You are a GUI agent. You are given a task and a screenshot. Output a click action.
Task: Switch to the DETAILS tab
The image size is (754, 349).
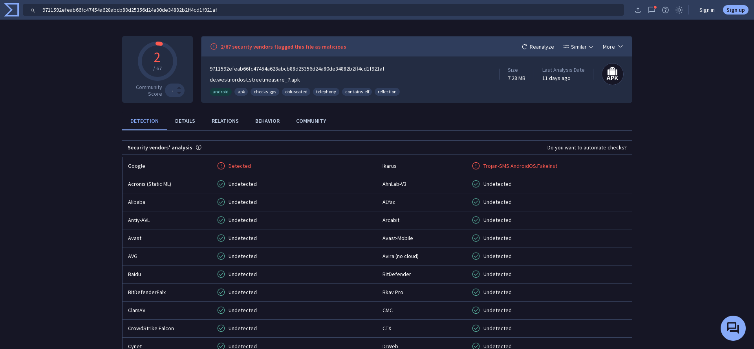click(x=185, y=121)
